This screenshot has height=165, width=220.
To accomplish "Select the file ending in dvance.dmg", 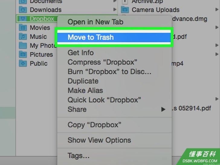I will (189, 19).
